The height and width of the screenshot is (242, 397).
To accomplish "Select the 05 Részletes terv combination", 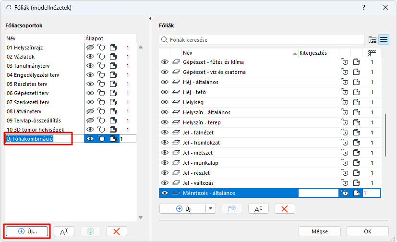I will [27, 84].
